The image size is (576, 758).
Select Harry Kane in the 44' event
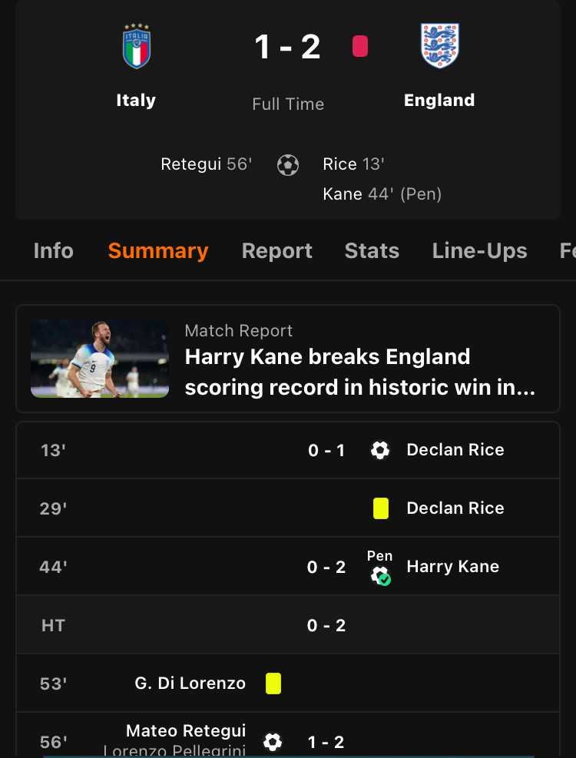click(x=452, y=566)
